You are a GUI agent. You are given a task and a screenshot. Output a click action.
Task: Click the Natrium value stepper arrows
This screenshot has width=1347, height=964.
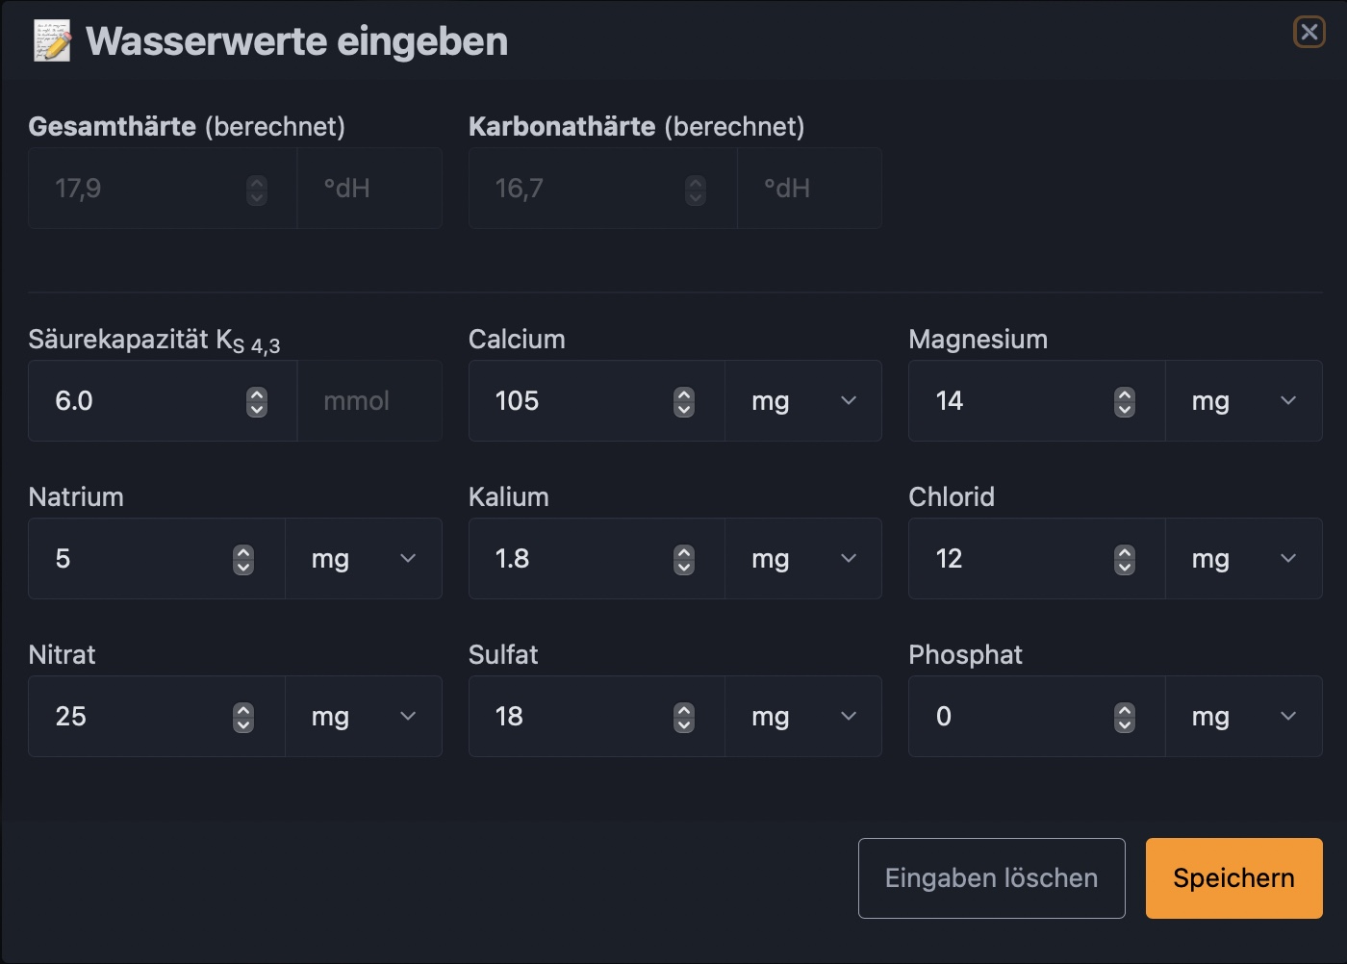[243, 560]
